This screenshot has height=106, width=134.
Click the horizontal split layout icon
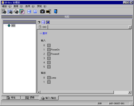pos(29,11)
